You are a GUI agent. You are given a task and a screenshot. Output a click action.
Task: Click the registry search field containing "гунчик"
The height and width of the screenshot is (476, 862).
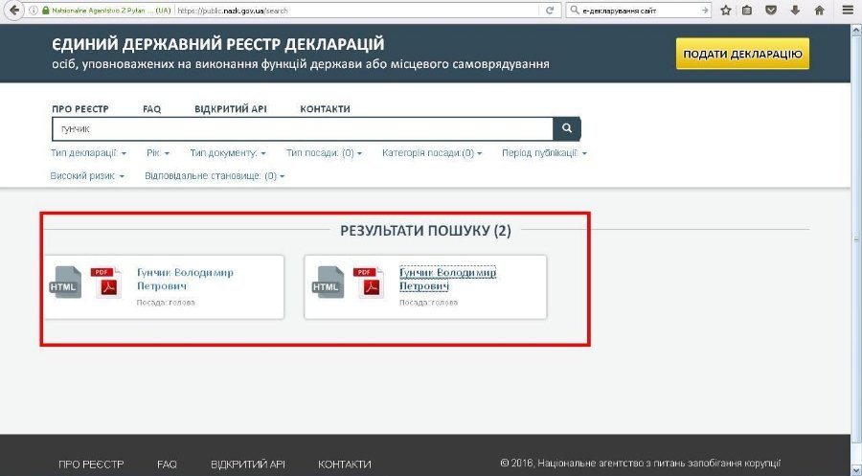point(302,127)
